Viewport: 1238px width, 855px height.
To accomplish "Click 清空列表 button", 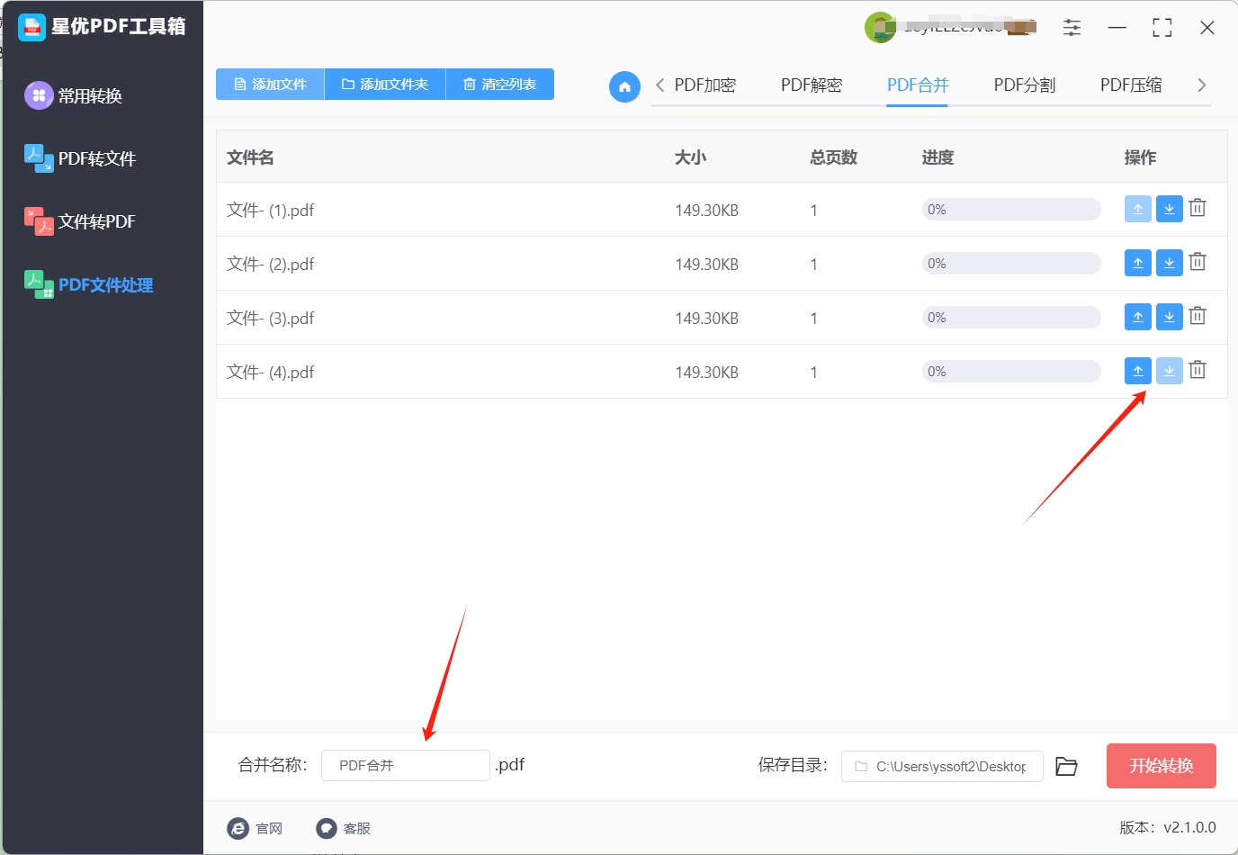I will (x=500, y=84).
